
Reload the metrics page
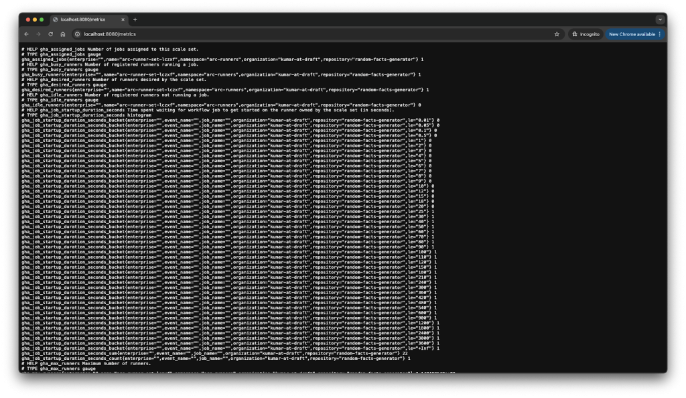coord(50,34)
